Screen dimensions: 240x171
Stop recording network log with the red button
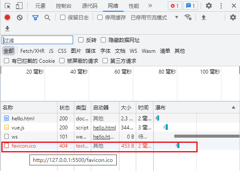7,17
